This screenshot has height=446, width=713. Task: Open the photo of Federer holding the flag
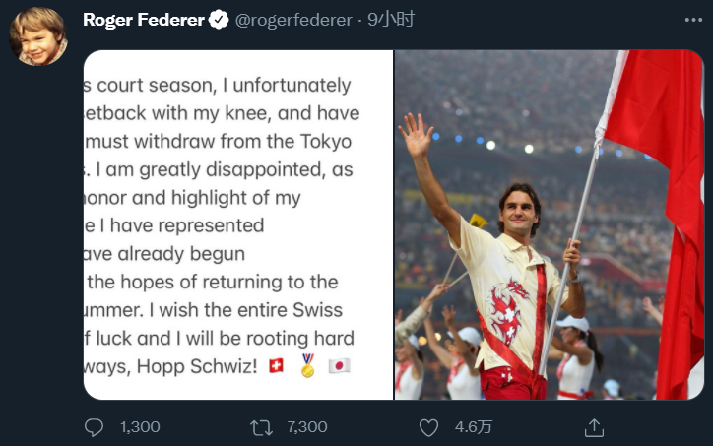[550, 224]
